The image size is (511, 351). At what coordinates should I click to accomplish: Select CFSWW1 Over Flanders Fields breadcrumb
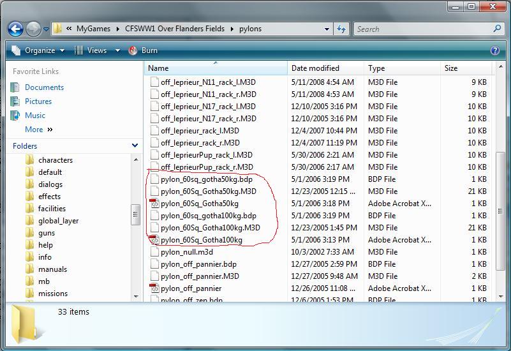tap(175, 29)
